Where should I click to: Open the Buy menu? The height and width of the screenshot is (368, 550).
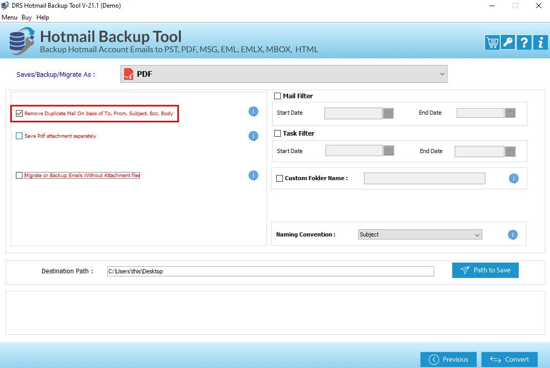pyautogui.click(x=27, y=17)
